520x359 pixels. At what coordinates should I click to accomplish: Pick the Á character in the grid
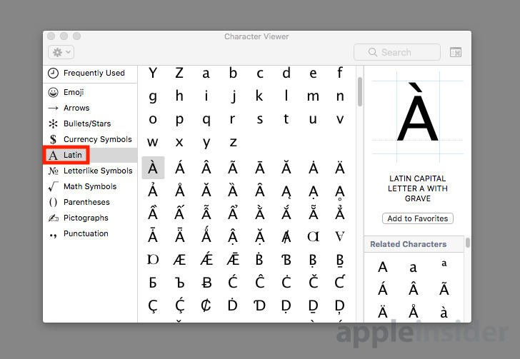click(179, 168)
